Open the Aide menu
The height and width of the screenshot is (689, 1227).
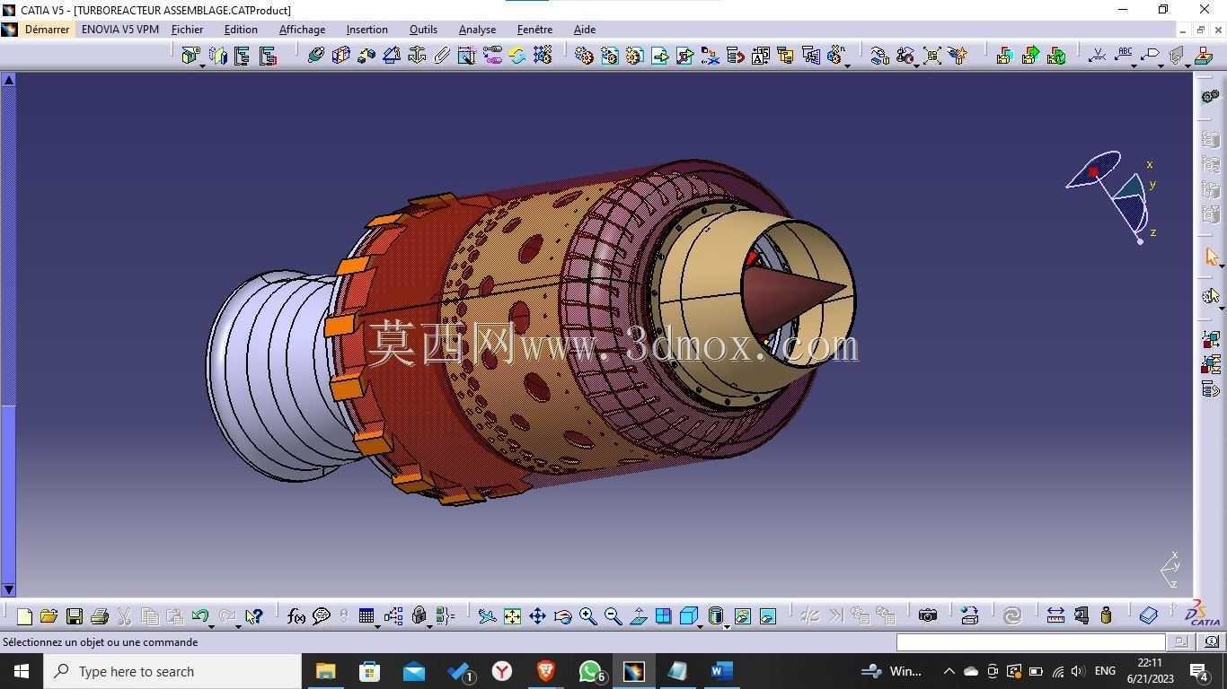[x=584, y=30]
